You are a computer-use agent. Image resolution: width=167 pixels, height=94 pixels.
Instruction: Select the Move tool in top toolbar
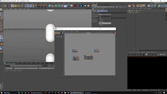tap(13, 6)
